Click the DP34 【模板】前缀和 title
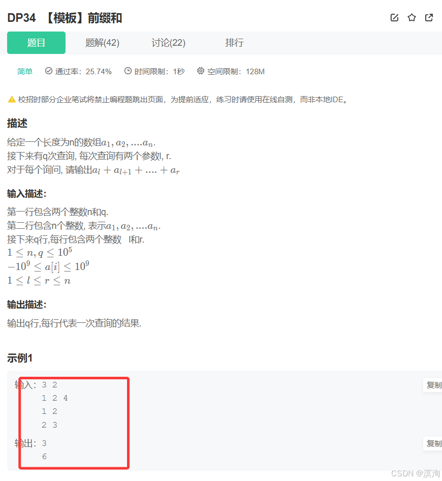The height and width of the screenshot is (481, 442). tap(65, 18)
